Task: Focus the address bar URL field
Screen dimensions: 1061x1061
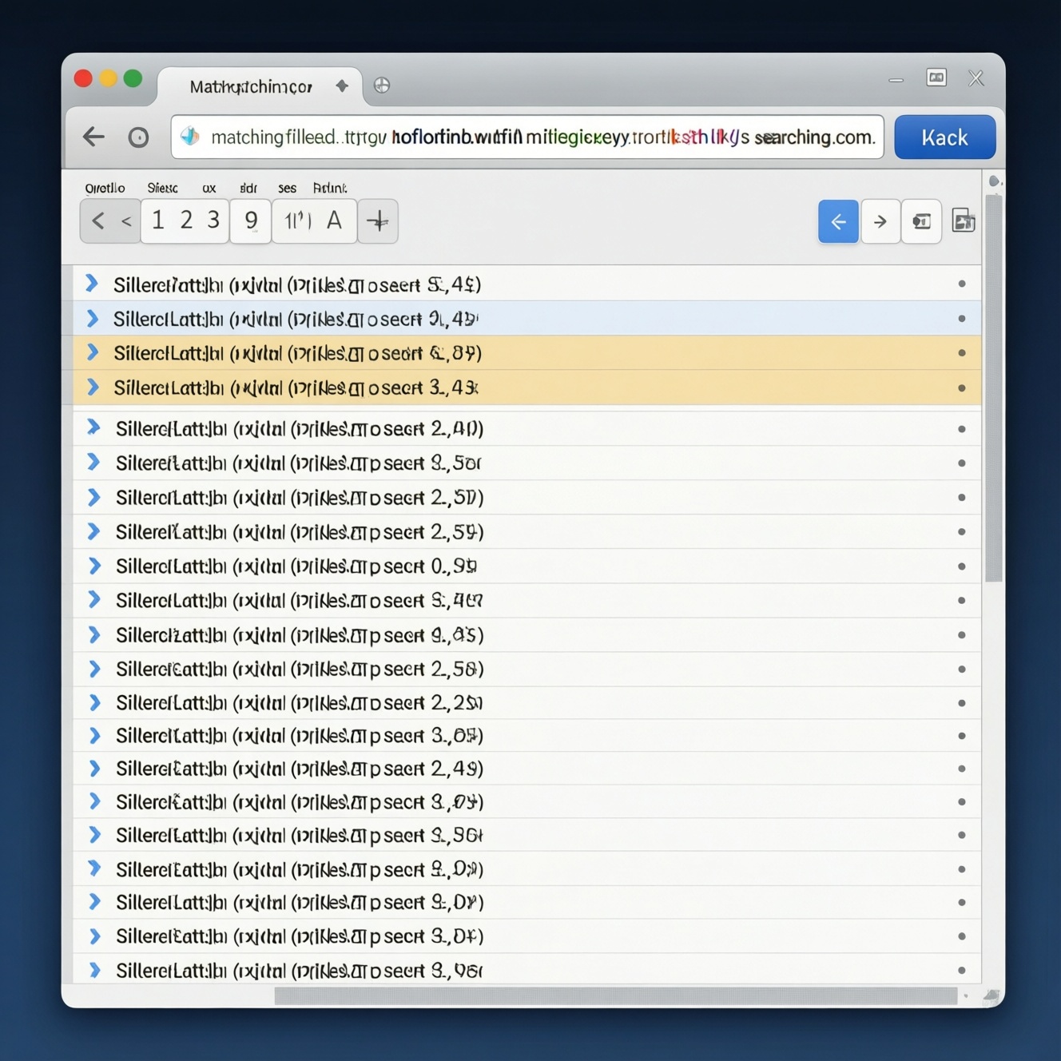Action: coord(527,137)
